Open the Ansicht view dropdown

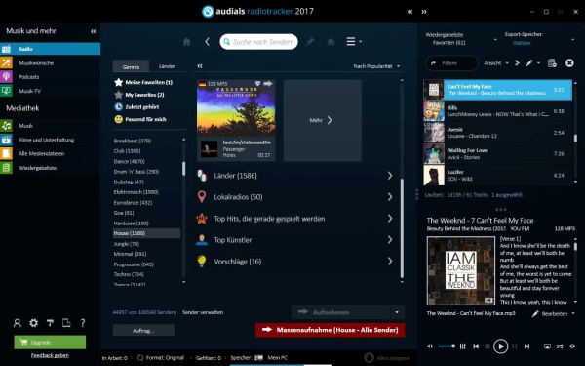(x=496, y=63)
